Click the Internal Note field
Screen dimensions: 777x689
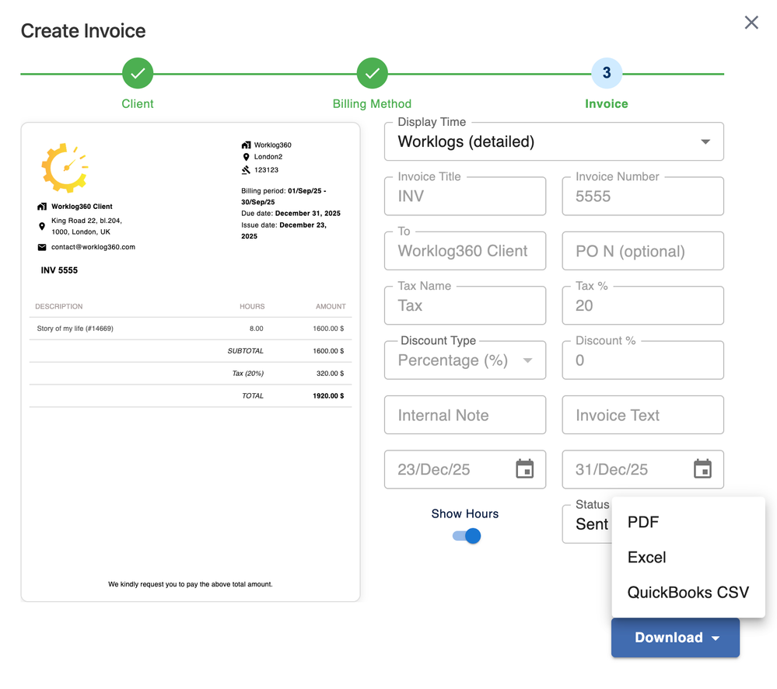pos(465,415)
